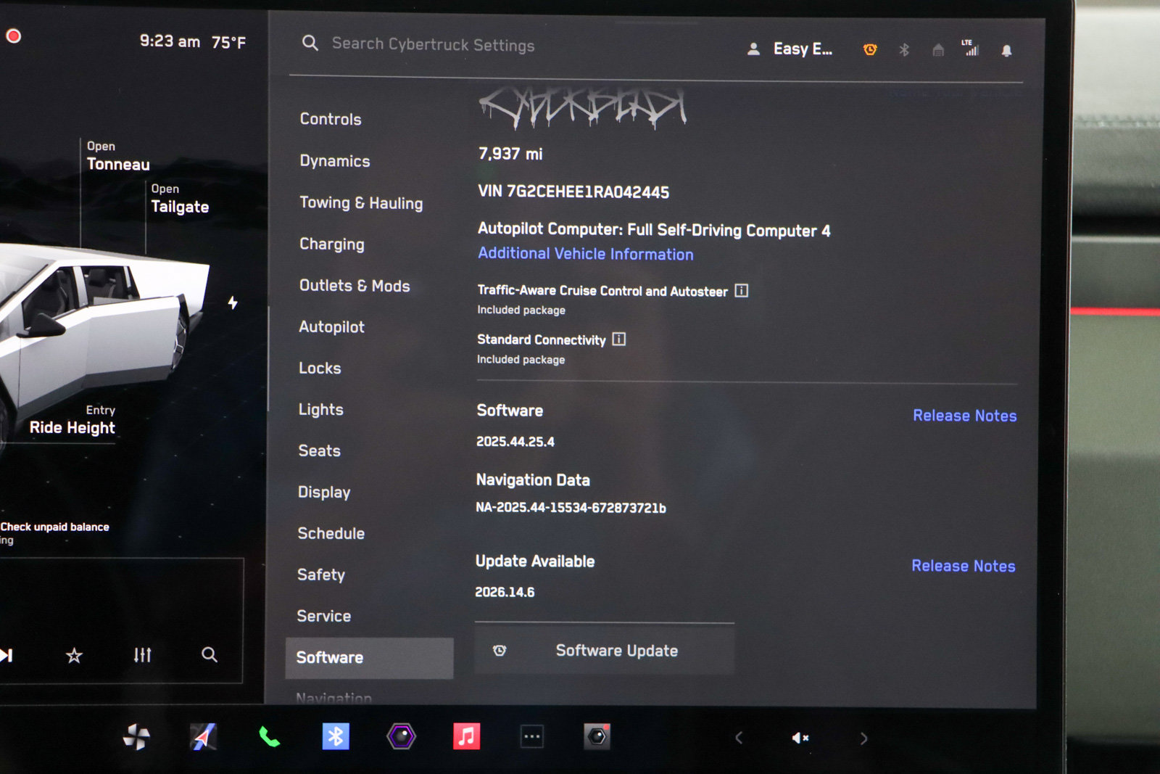Open notifications bell icon
The image size is (1160, 774).
[1006, 50]
